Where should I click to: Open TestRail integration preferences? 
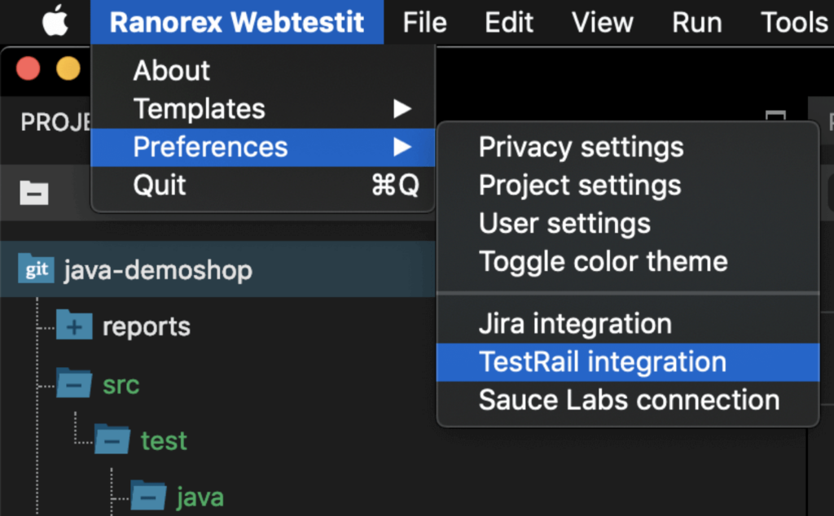pos(628,362)
